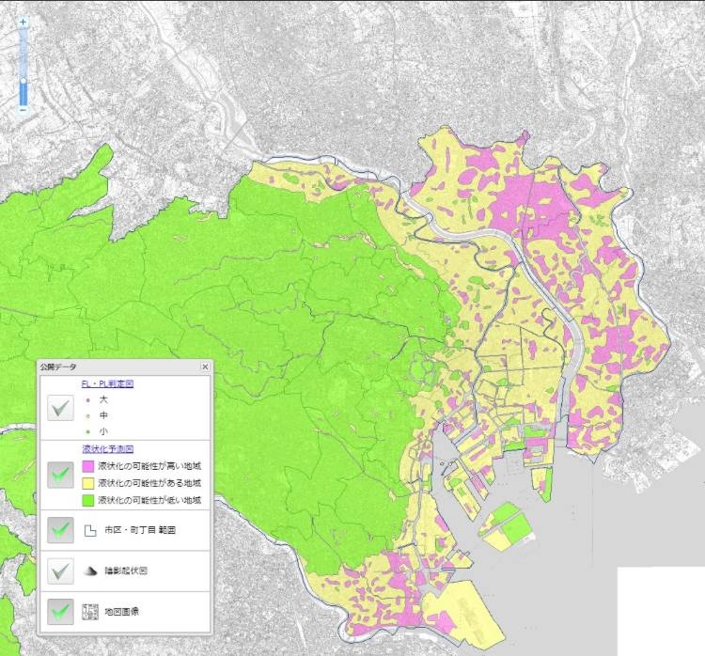
Task: Click the 大 legend dot
Action: (x=87, y=400)
